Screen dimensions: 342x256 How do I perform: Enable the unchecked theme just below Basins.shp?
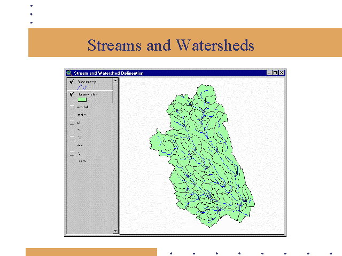point(72,107)
